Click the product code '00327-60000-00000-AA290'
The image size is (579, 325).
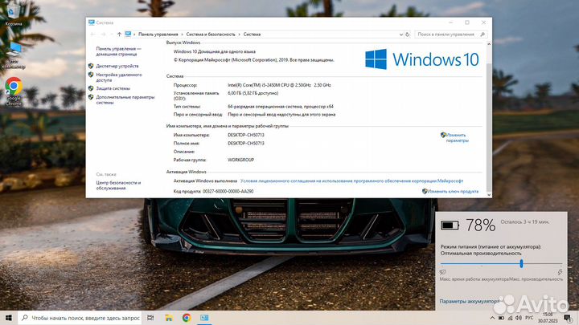pyautogui.click(x=228, y=191)
